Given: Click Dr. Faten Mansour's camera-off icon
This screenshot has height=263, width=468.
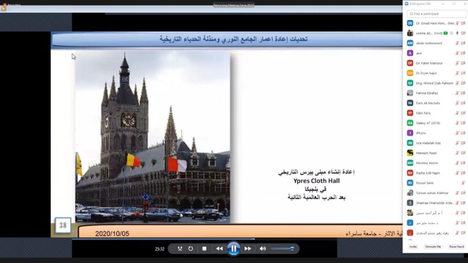Looking at the screenshot, I should coord(463,63).
